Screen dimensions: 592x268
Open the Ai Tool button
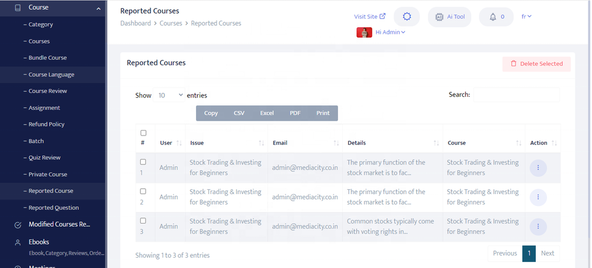coord(449,17)
